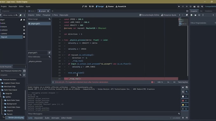Open the Projeto menu
The width and height of the screenshot is (216, 121).
pos(3,6)
